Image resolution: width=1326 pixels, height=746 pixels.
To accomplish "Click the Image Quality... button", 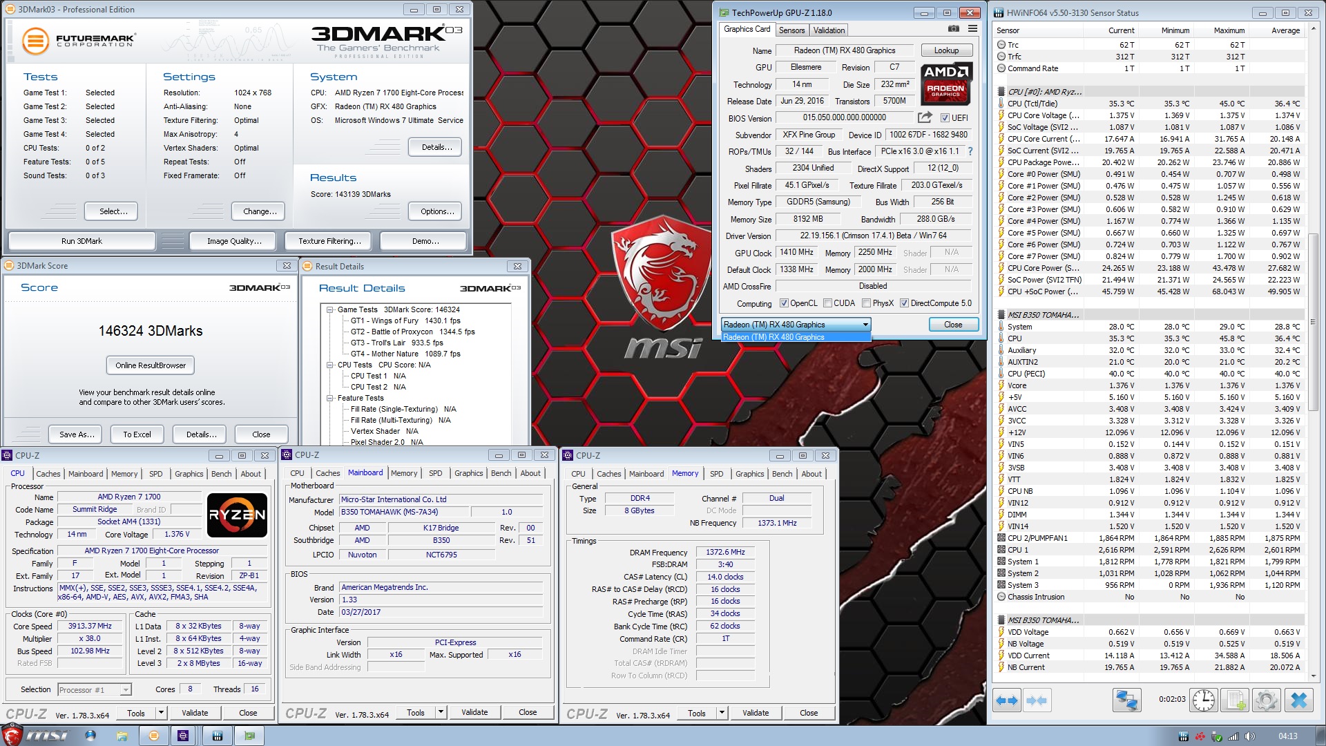I will pyautogui.click(x=234, y=241).
